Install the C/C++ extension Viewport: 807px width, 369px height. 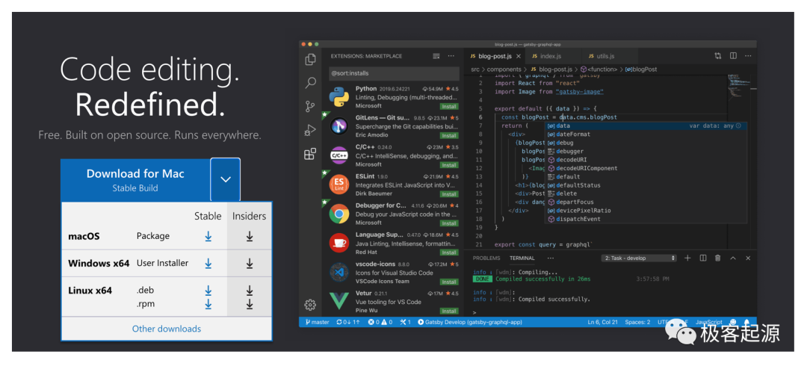tap(449, 165)
